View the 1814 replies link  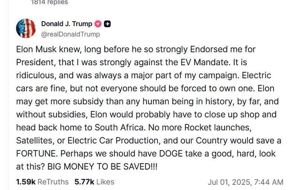click(x=49, y=2)
